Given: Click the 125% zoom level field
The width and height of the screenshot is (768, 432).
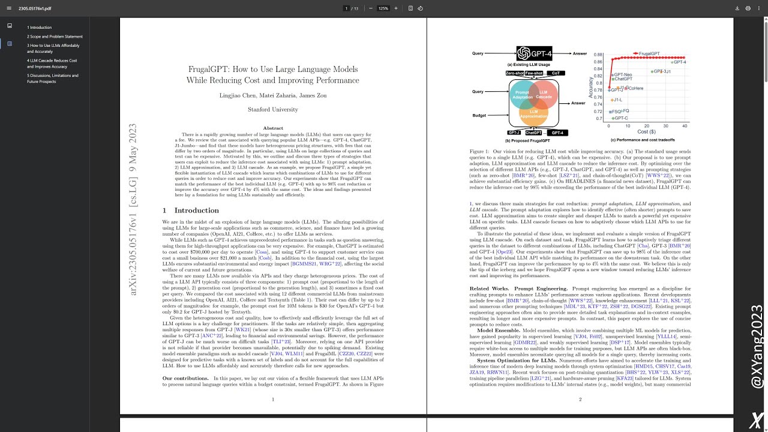Looking at the screenshot, I should tap(383, 8).
